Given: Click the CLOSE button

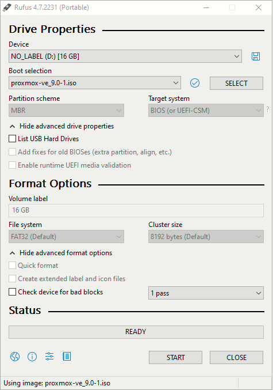Looking at the screenshot, I should [236, 357].
